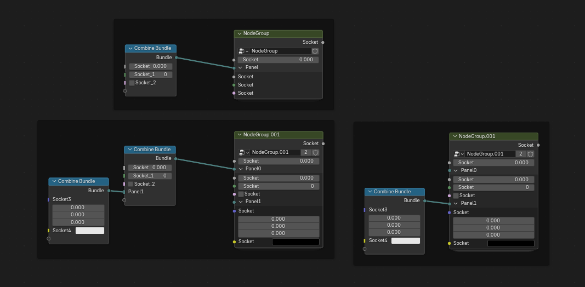Screen dimensions: 585x287
Task: Click user count 2 on middle NodeGroup.001
Action: 306,152
